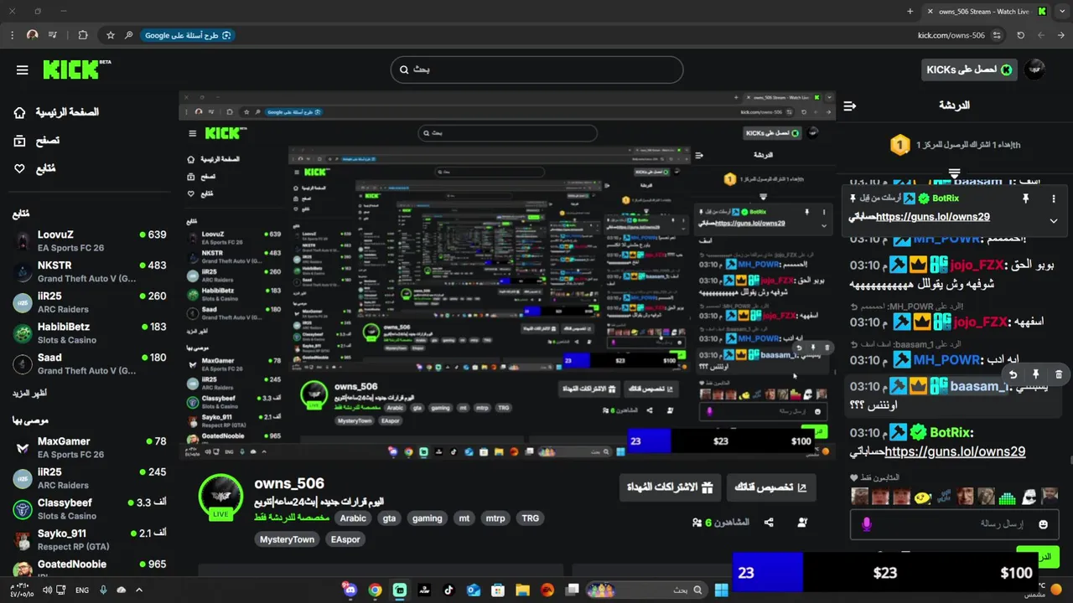Bookmark this page star icon

pyautogui.click(x=110, y=35)
